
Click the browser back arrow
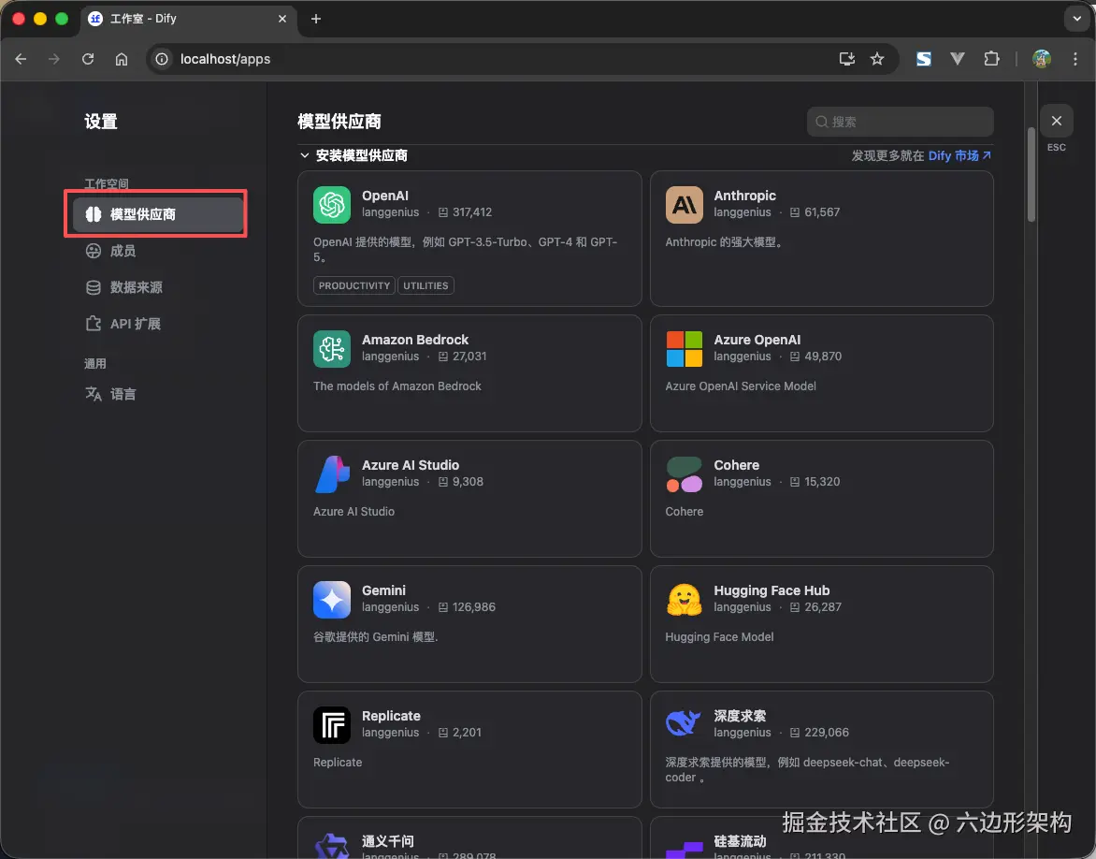pos(21,59)
